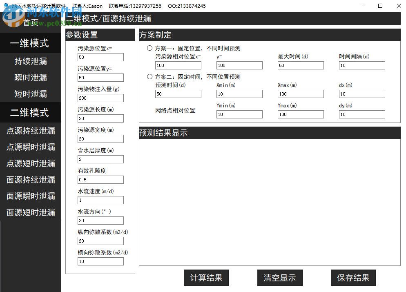The height and width of the screenshot is (292, 406).
Task: Open 持续泄漏 continuous leak page
Action: 30,61
